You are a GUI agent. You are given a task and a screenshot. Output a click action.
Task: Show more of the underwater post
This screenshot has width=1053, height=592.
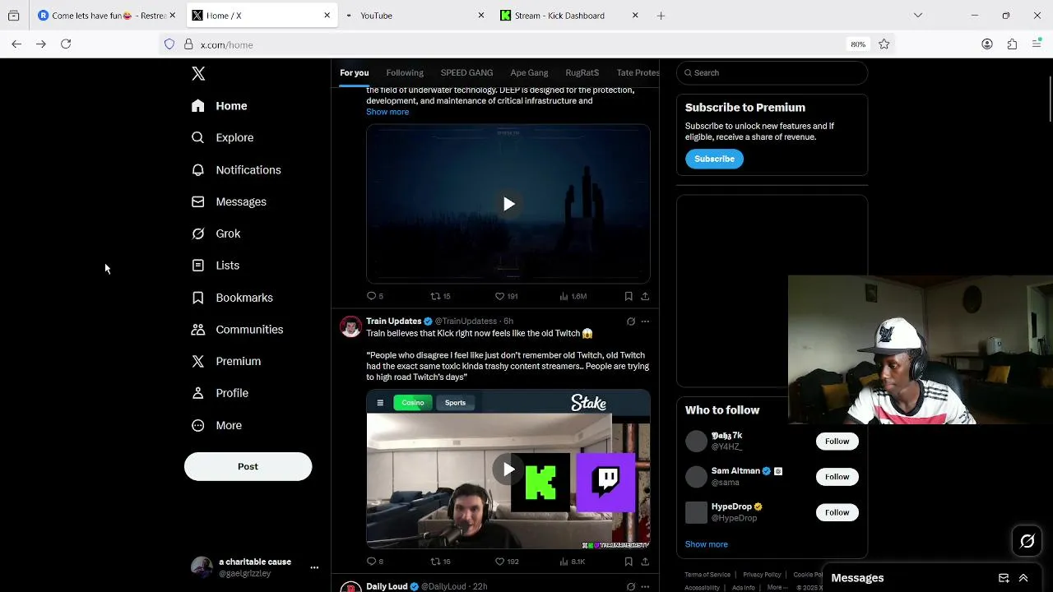point(387,112)
